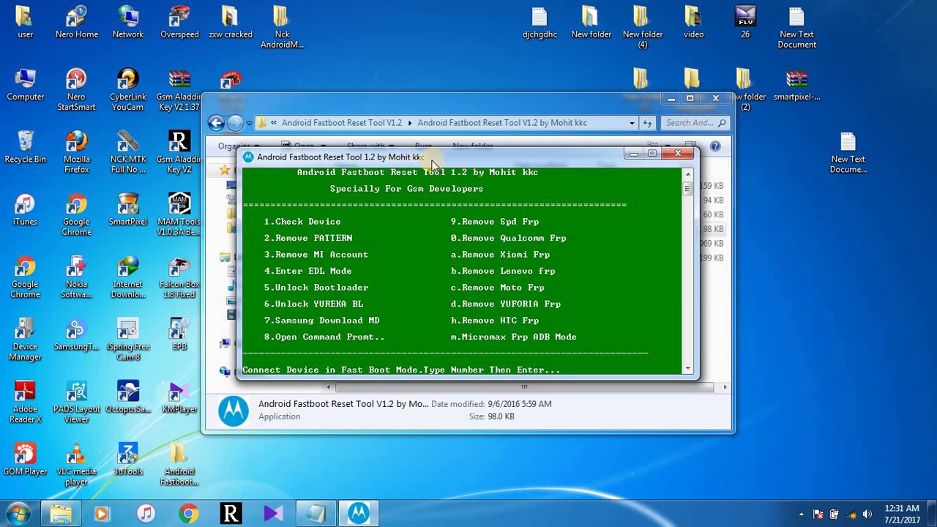Show hidden system tray icons
This screenshot has height=527, width=937.
coord(802,515)
